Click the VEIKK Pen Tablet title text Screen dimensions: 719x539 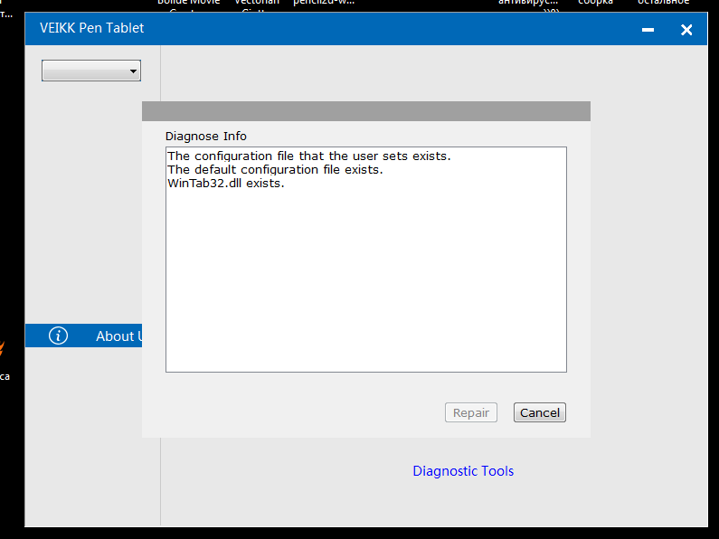pos(91,28)
